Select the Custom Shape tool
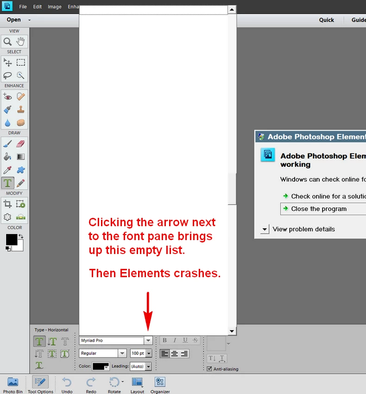The image size is (366, 394). click(x=20, y=170)
